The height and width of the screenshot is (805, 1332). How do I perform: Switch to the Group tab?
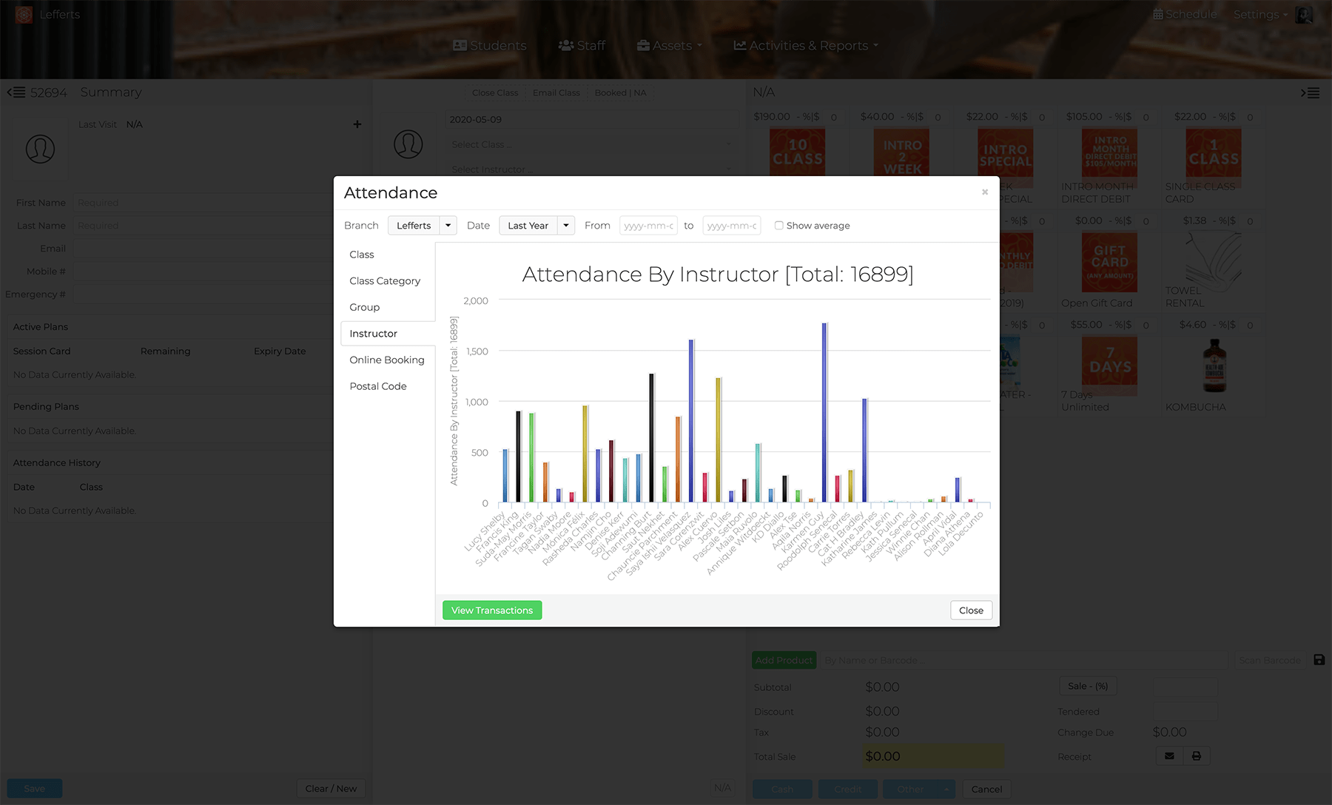click(365, 307)
